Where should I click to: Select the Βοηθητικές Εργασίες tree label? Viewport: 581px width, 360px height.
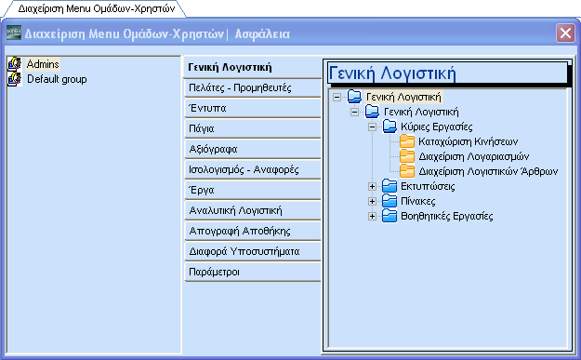click(446, 216)
